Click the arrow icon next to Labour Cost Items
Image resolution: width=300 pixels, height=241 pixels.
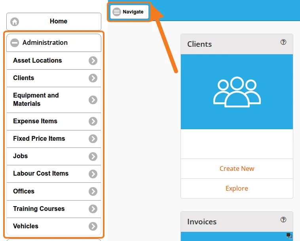(93, 174)
